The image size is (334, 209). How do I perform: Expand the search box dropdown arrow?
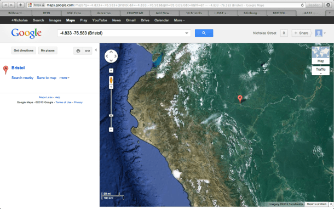tap(187, 33)
